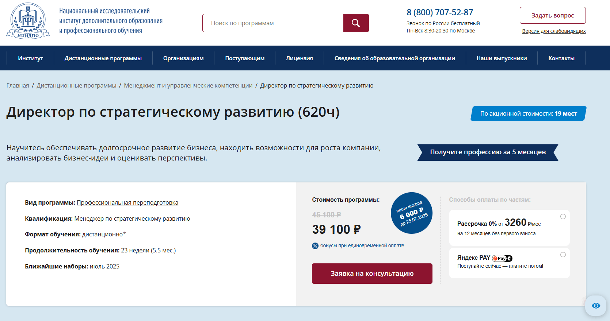Click the Главная breadcrumb link

coord(18,85)
